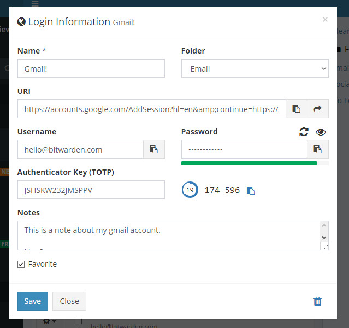Uncheck the Favorite checkbox
Image resolution: width=349 pixels, height=328 pixels.
[21, 264]
